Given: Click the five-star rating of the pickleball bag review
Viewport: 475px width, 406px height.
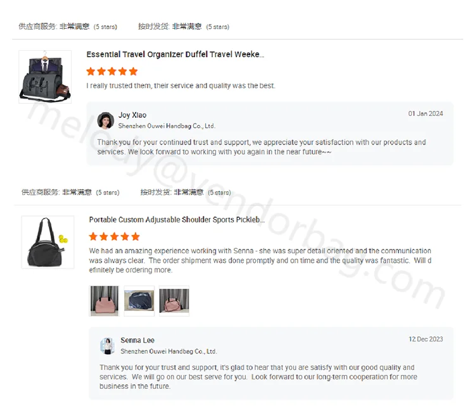Looking at the screenshot, I should pyautogui.click(x=114, y=237).
